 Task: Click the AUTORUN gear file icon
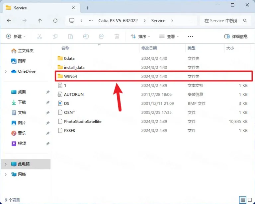[x=60, y=94]
